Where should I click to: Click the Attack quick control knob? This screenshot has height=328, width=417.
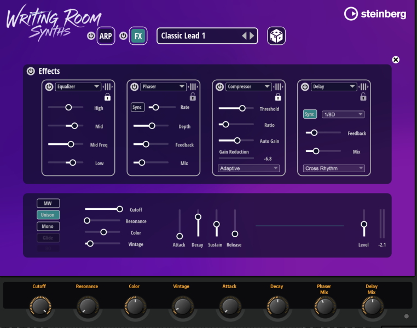(230, 307)
